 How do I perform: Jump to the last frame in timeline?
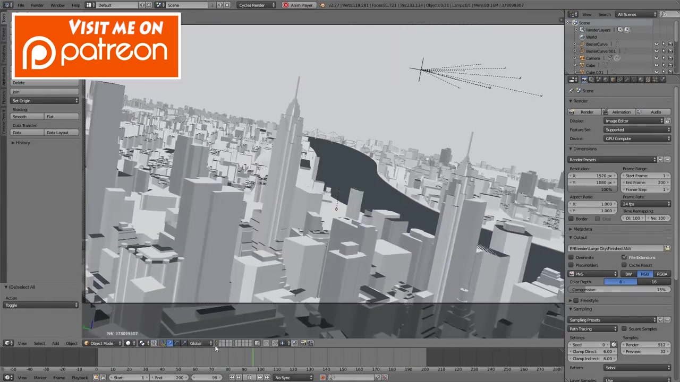(x=267, y=378)
